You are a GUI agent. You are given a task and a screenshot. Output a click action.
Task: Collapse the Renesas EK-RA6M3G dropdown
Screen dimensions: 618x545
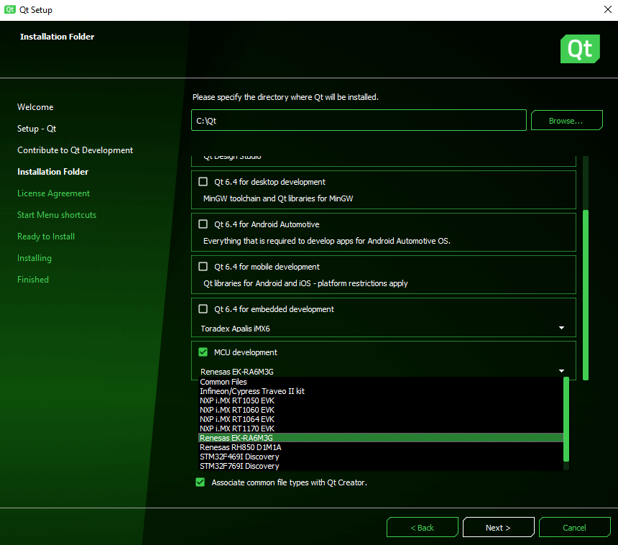point(383,371)
